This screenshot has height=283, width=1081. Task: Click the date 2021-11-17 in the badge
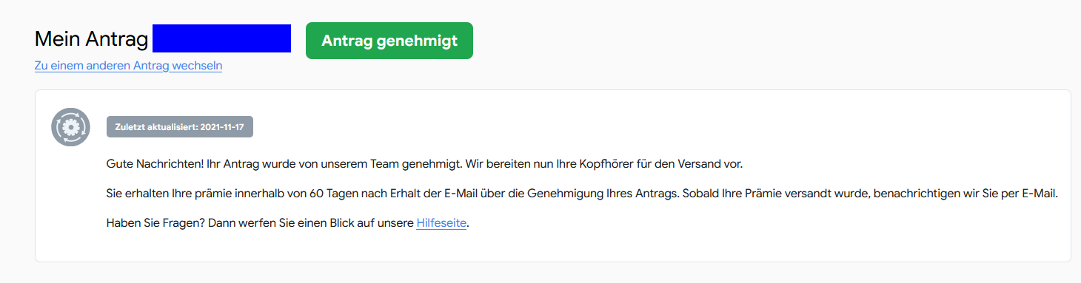222,127
